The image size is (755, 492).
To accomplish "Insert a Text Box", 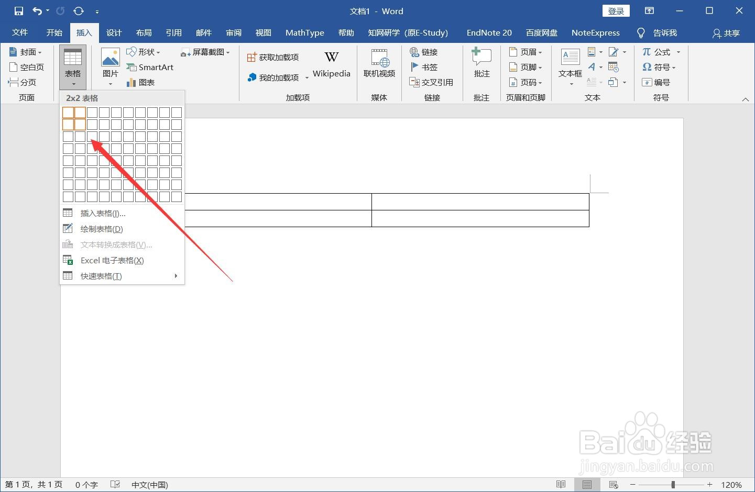I will pos(570,67).
